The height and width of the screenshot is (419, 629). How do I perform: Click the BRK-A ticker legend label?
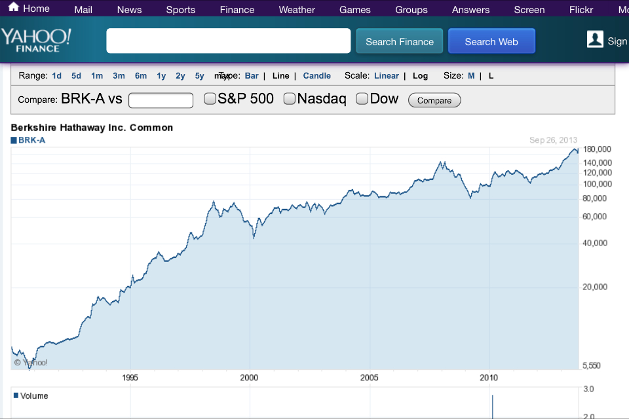coord(31,140)
